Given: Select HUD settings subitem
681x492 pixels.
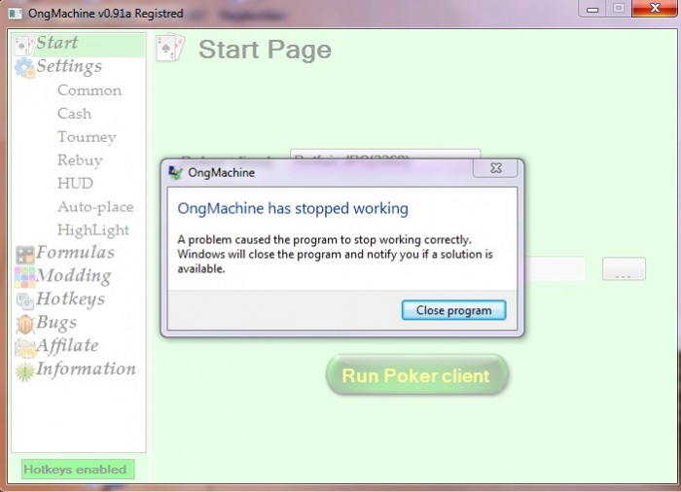Looking at the screenshot, I should pos(75,183).
